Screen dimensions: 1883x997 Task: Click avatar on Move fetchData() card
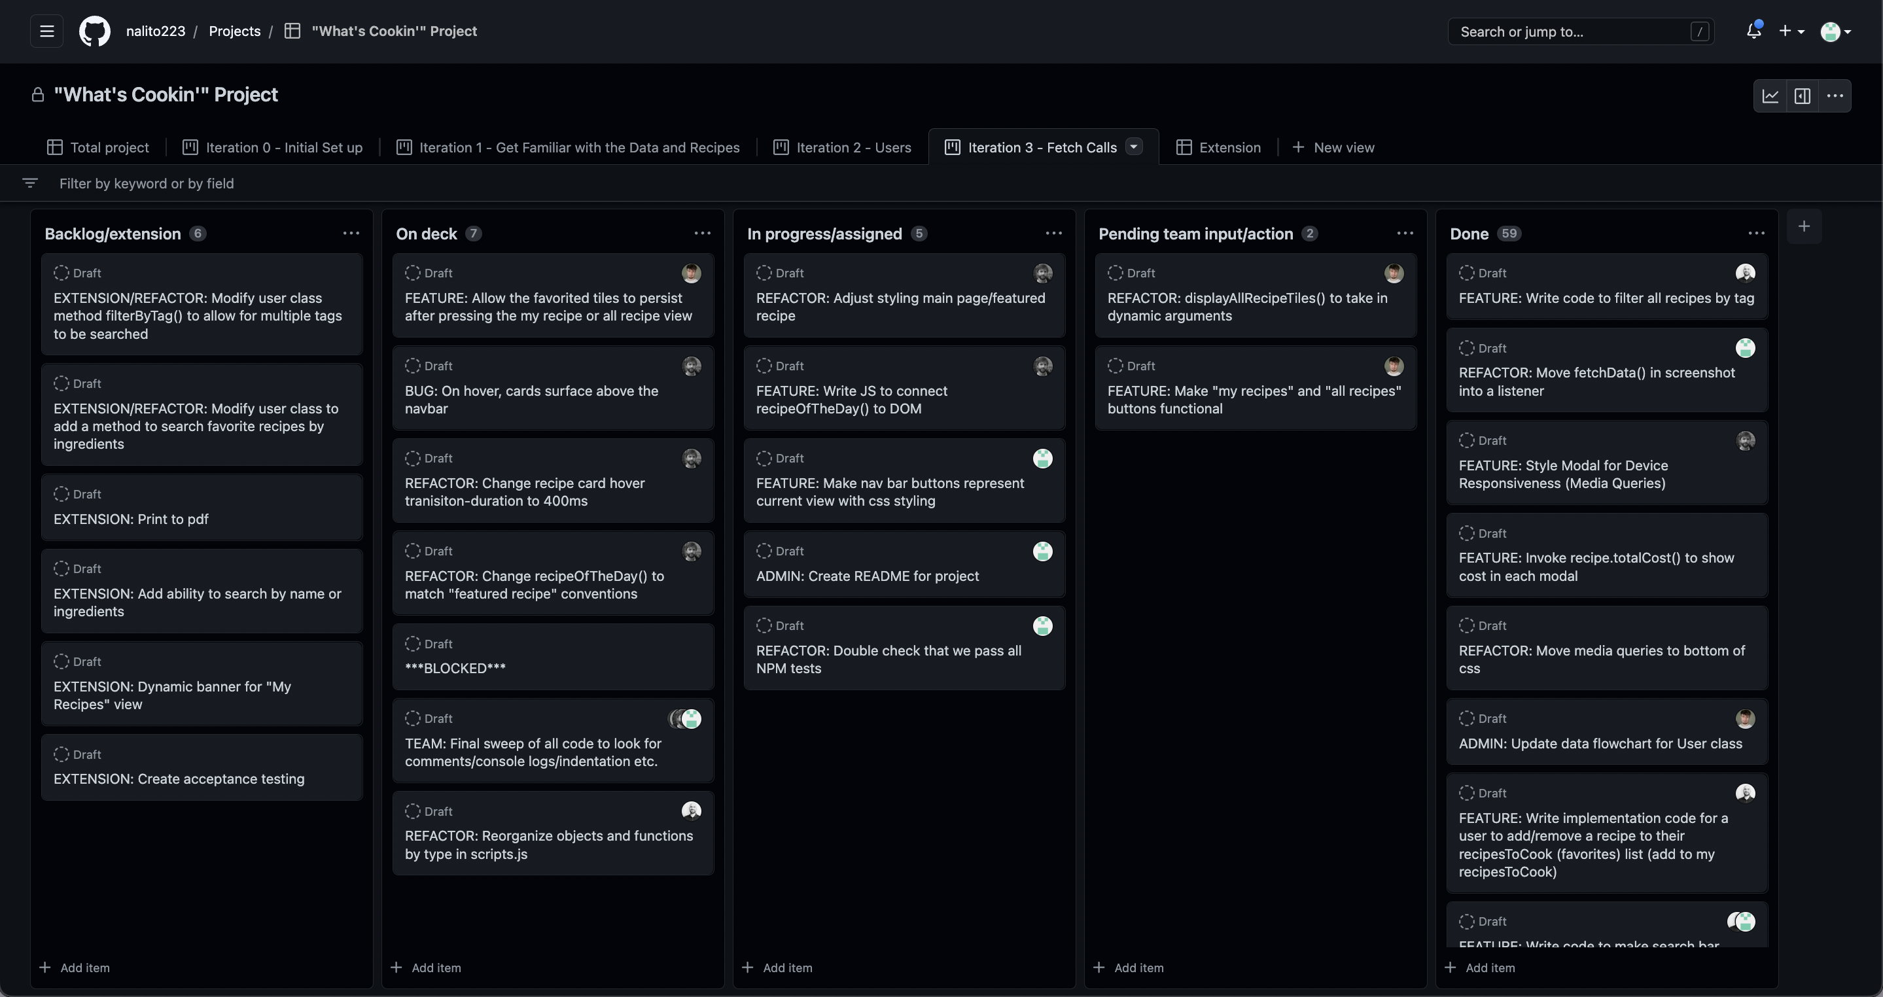click(1746, 348)
